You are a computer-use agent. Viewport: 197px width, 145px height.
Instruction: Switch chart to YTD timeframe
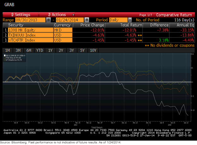39,50
